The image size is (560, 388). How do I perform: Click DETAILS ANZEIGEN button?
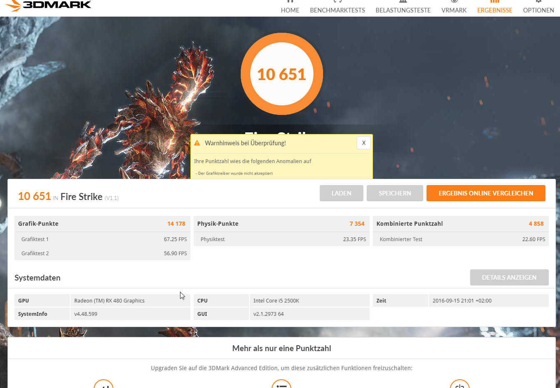point(509,277)
